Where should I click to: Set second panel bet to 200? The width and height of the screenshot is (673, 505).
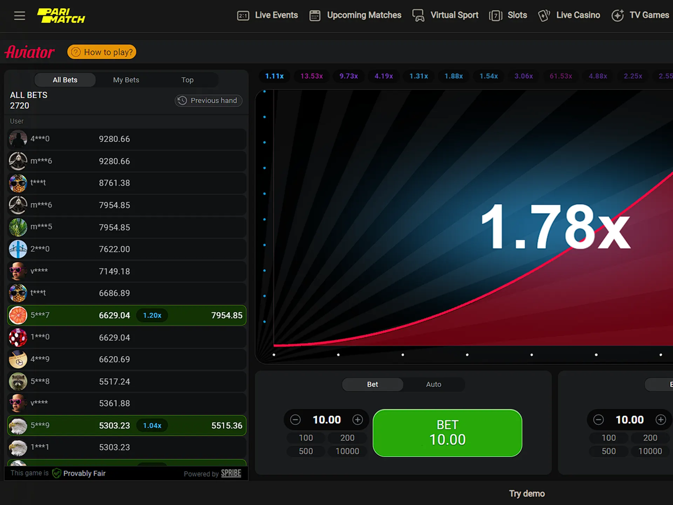650,438
